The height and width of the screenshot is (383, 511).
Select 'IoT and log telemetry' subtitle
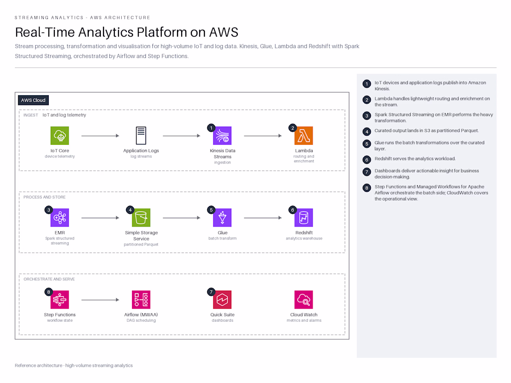[64, 115]
